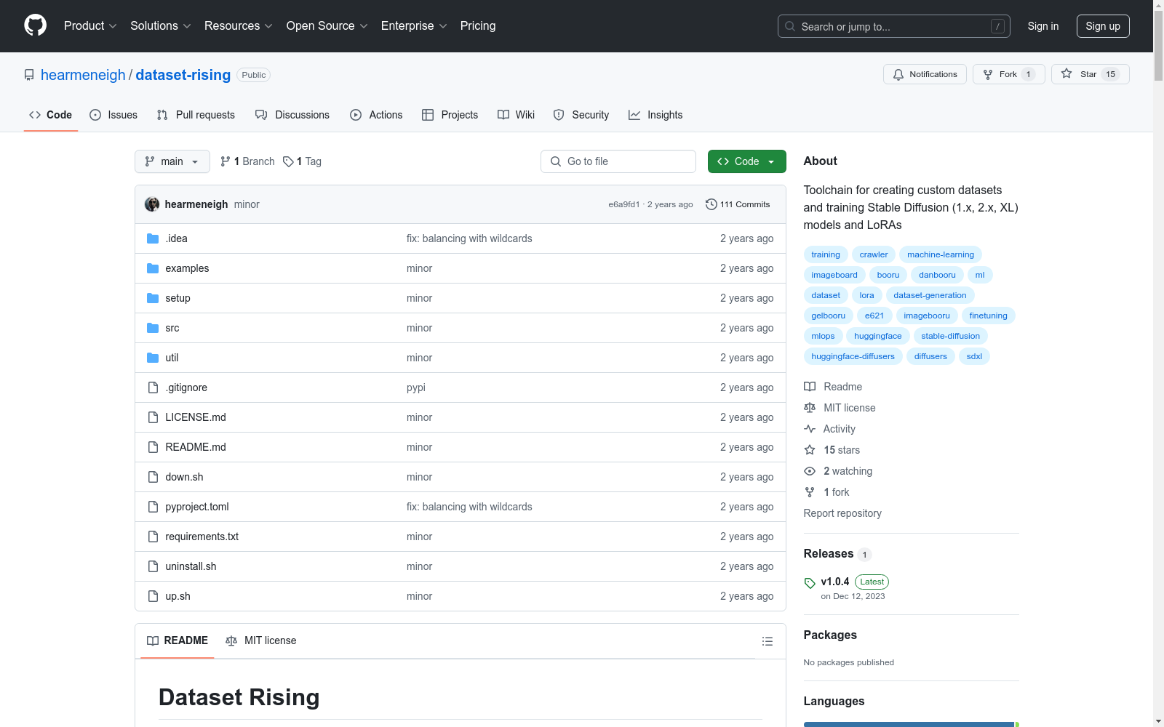
Task: Open the Projects tab
Action: [450, 115]
